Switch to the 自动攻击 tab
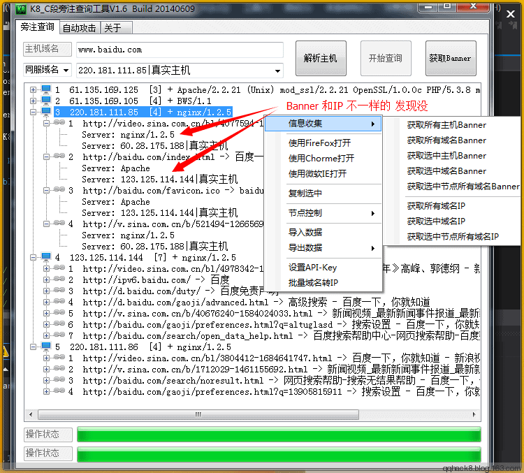This screenshot has height=473, width=524. pos(79,28)
